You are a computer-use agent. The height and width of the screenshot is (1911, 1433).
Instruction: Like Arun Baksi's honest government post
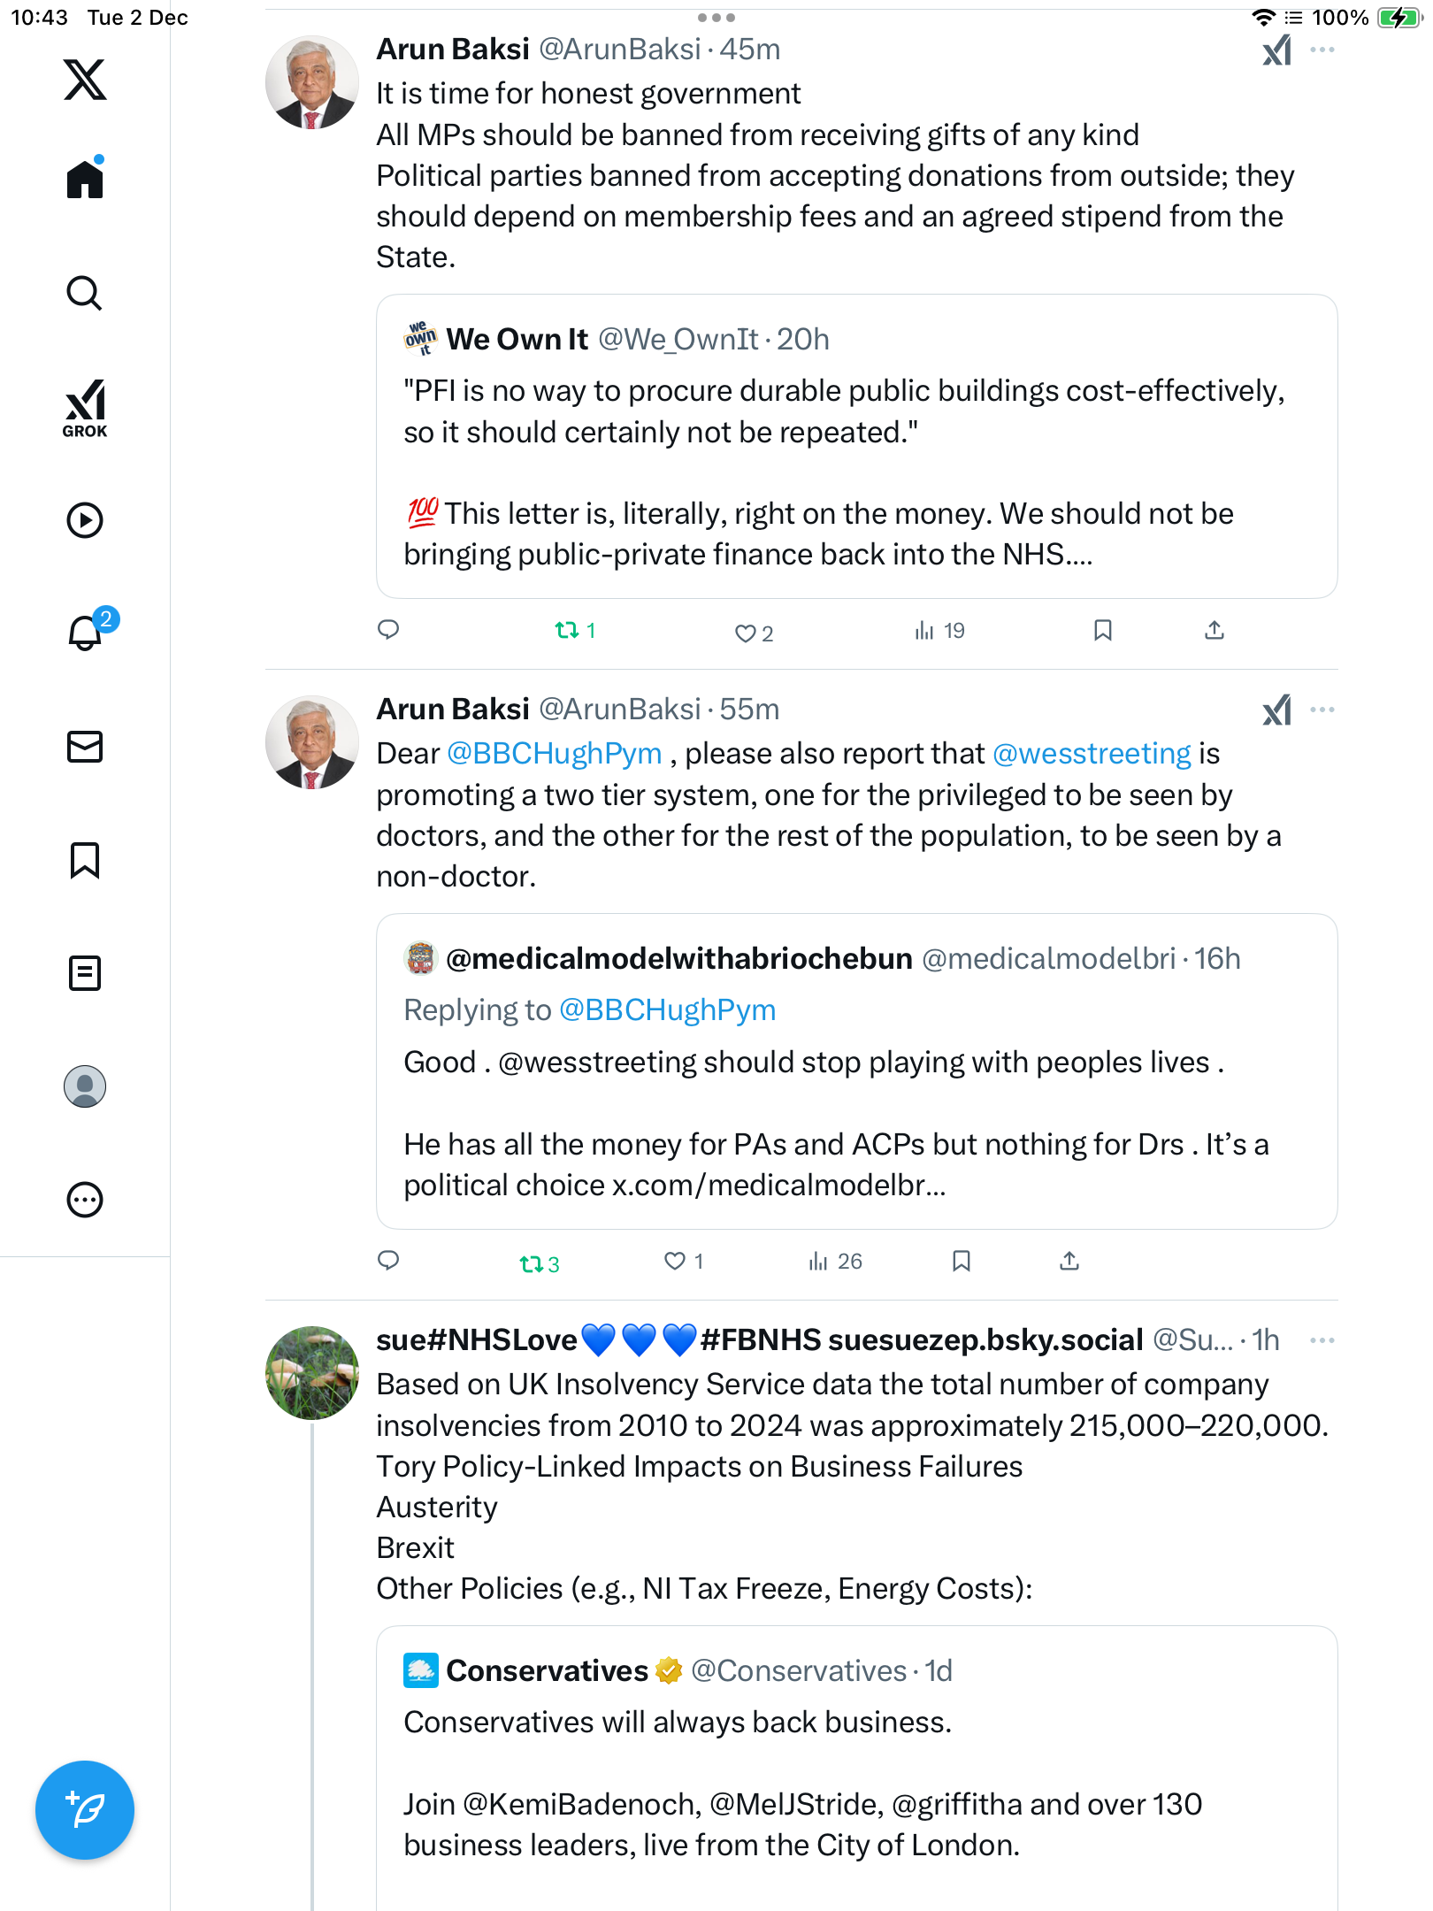746,633
